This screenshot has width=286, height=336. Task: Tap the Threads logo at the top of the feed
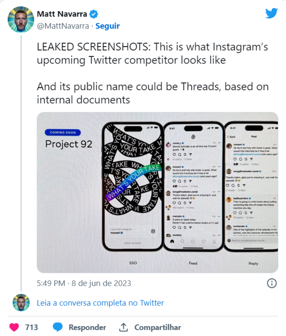pos(193,136)
